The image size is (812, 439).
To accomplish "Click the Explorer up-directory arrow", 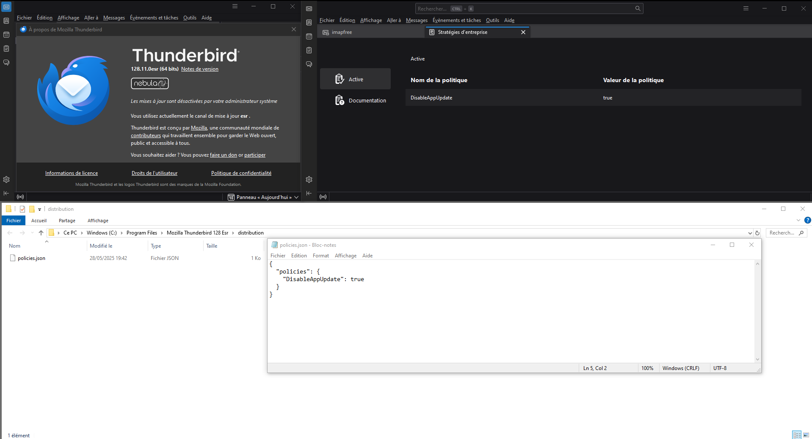I will click(41, 233).
